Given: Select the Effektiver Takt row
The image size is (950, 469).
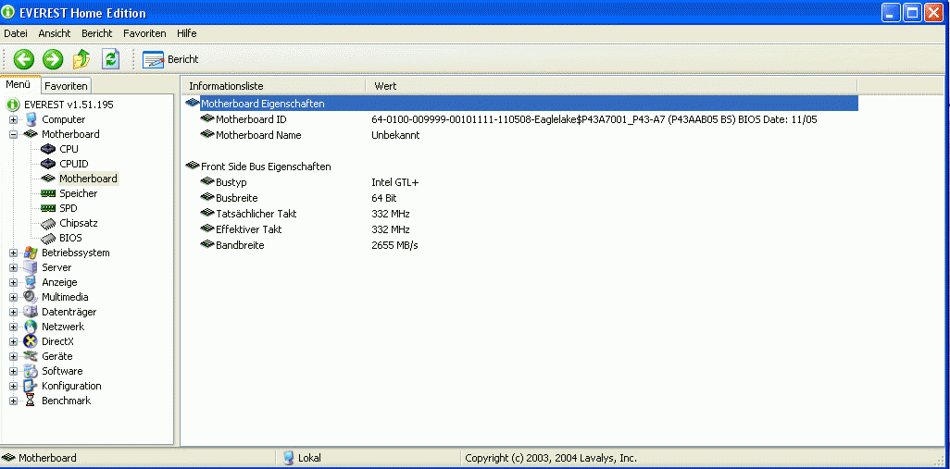Looking at the screenshot, I should click(x=521, y=229).
